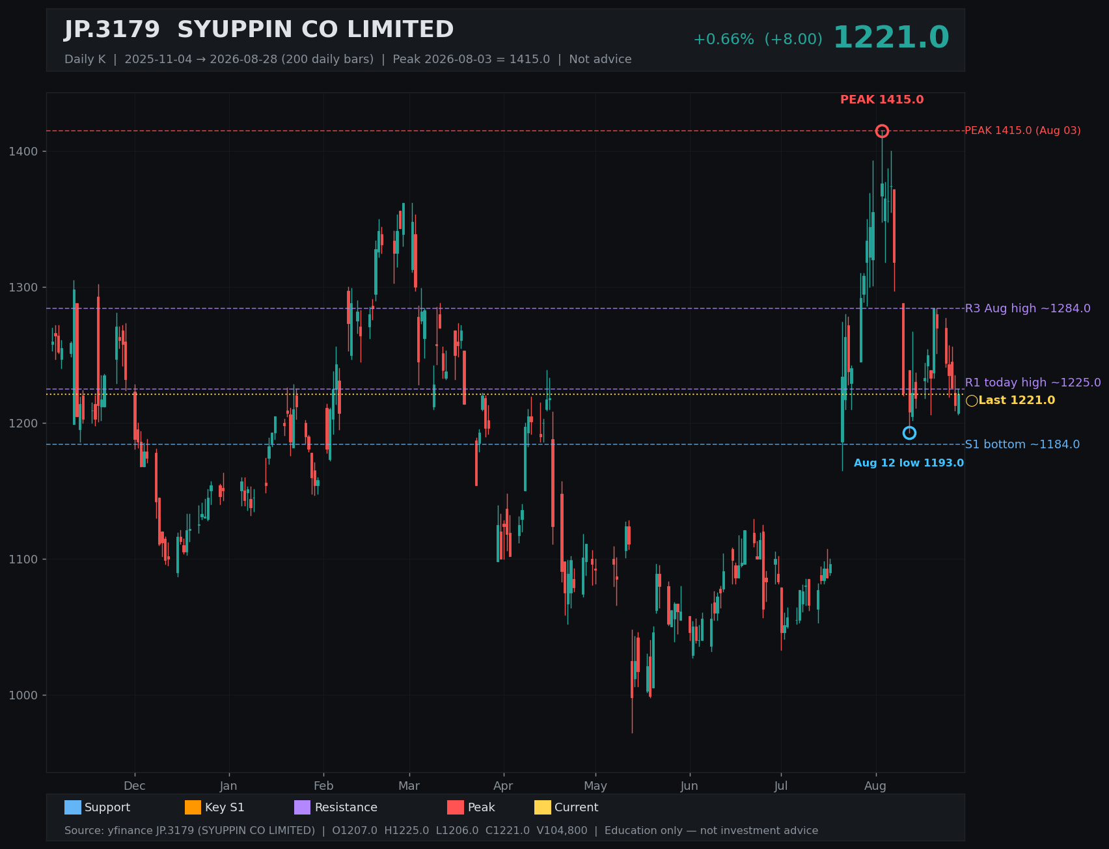Click the 1000 price axis label
The width and height of the screenshot is (1109, 849).
pyautogui.click(x=23, y=695)
